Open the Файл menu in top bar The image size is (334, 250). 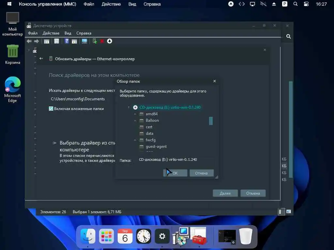[x=89, y=4]
